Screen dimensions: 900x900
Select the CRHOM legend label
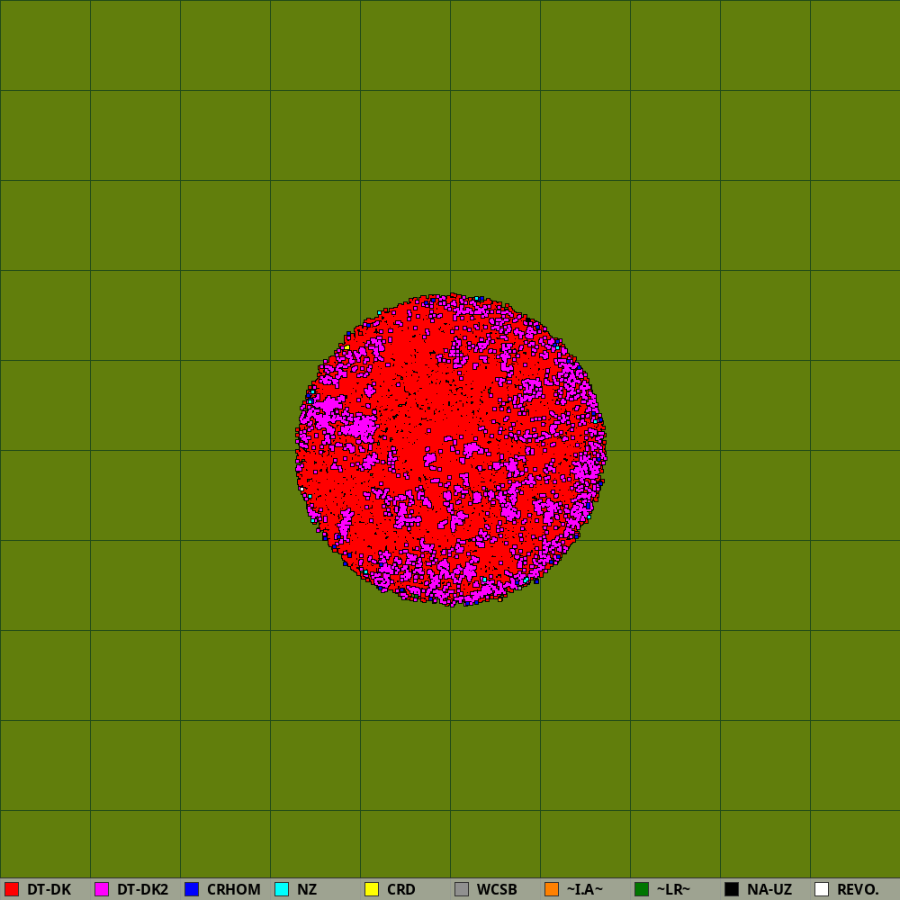[x=234, y=890]
